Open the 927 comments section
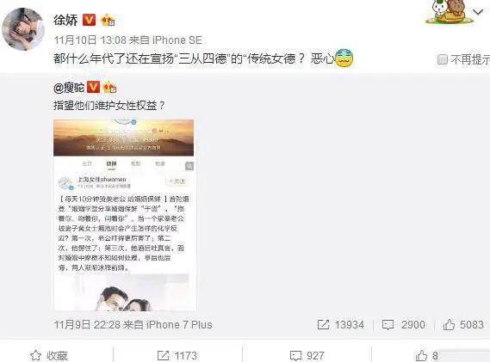The height and width of the screenshot is (362, 490). coord(307,355)
